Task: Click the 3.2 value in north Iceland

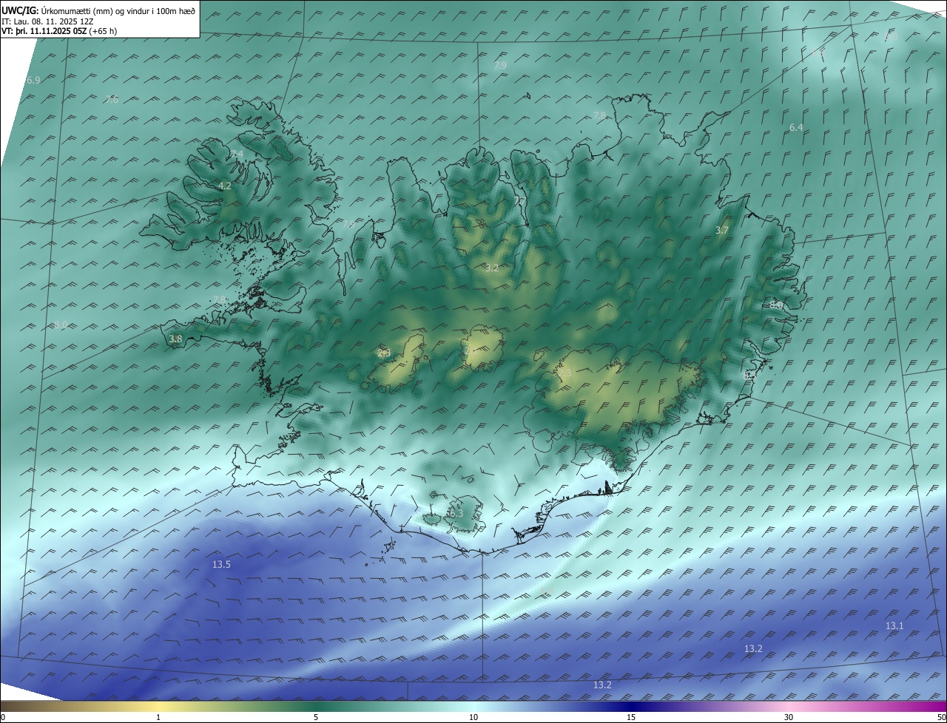Action: pyautogui.click(x=492, y=268)
